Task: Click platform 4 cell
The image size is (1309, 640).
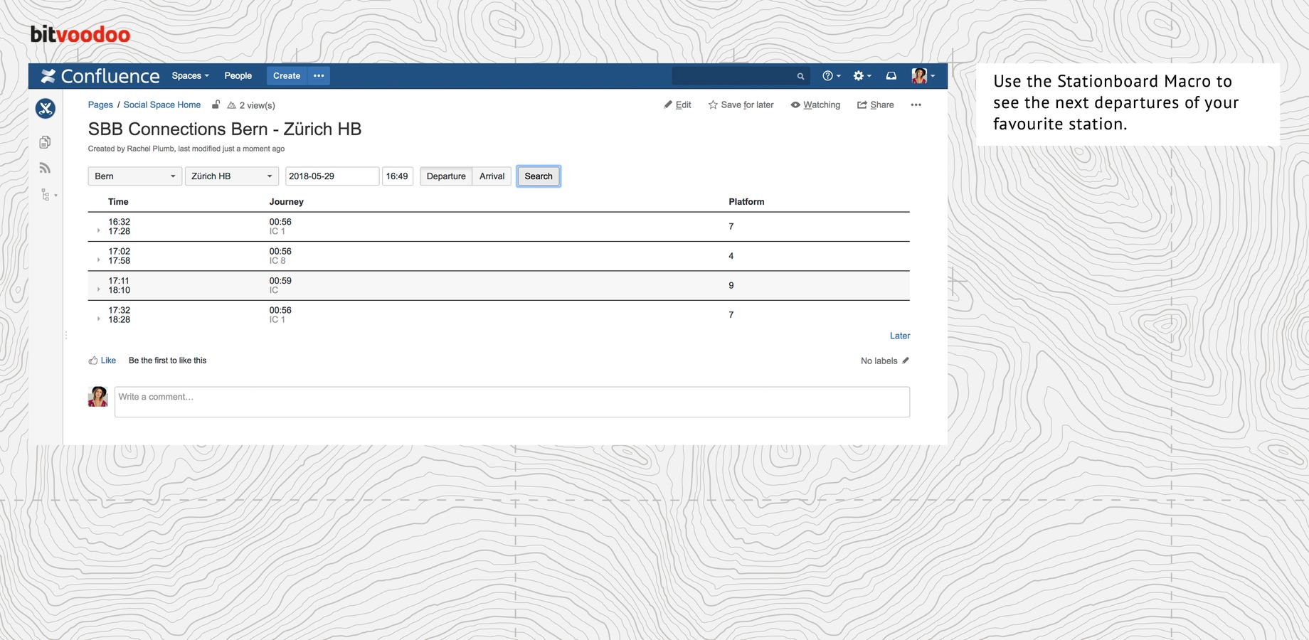Action: tap(731, 256)
